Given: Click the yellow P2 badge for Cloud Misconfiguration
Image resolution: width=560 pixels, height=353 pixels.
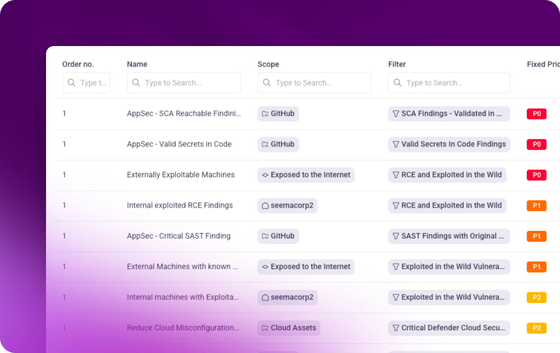Looking at the screenshot, I should point(536,328).
